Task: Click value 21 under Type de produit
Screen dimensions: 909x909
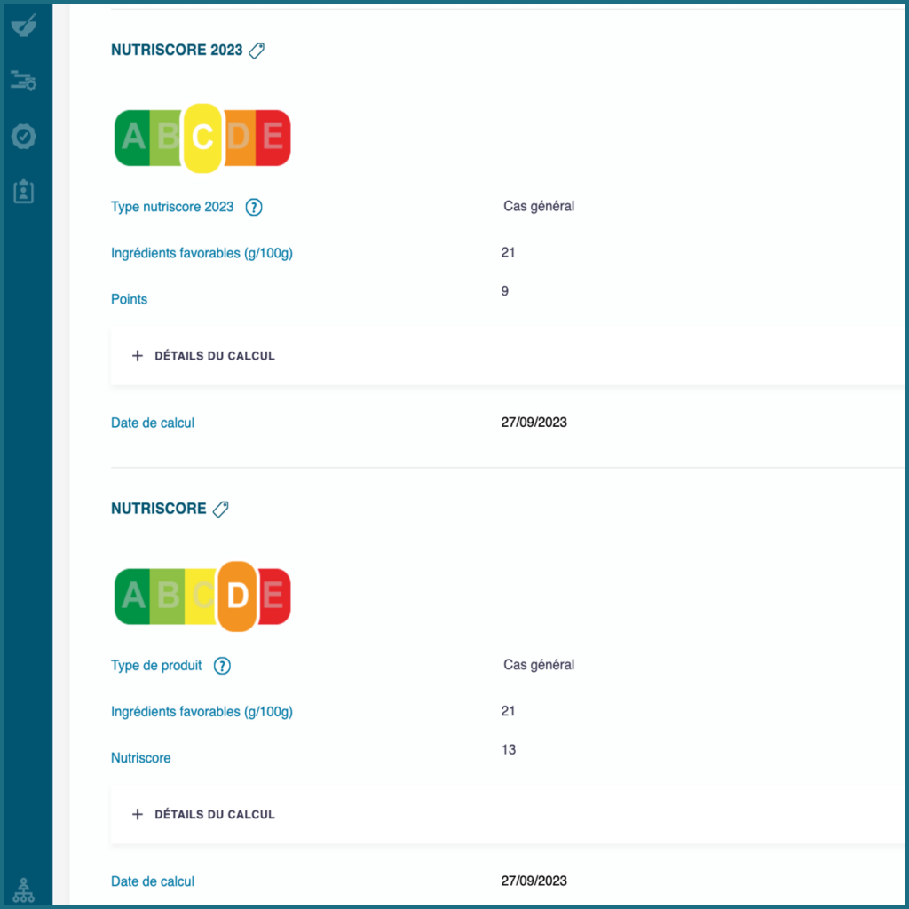Action: click(508, 711)
